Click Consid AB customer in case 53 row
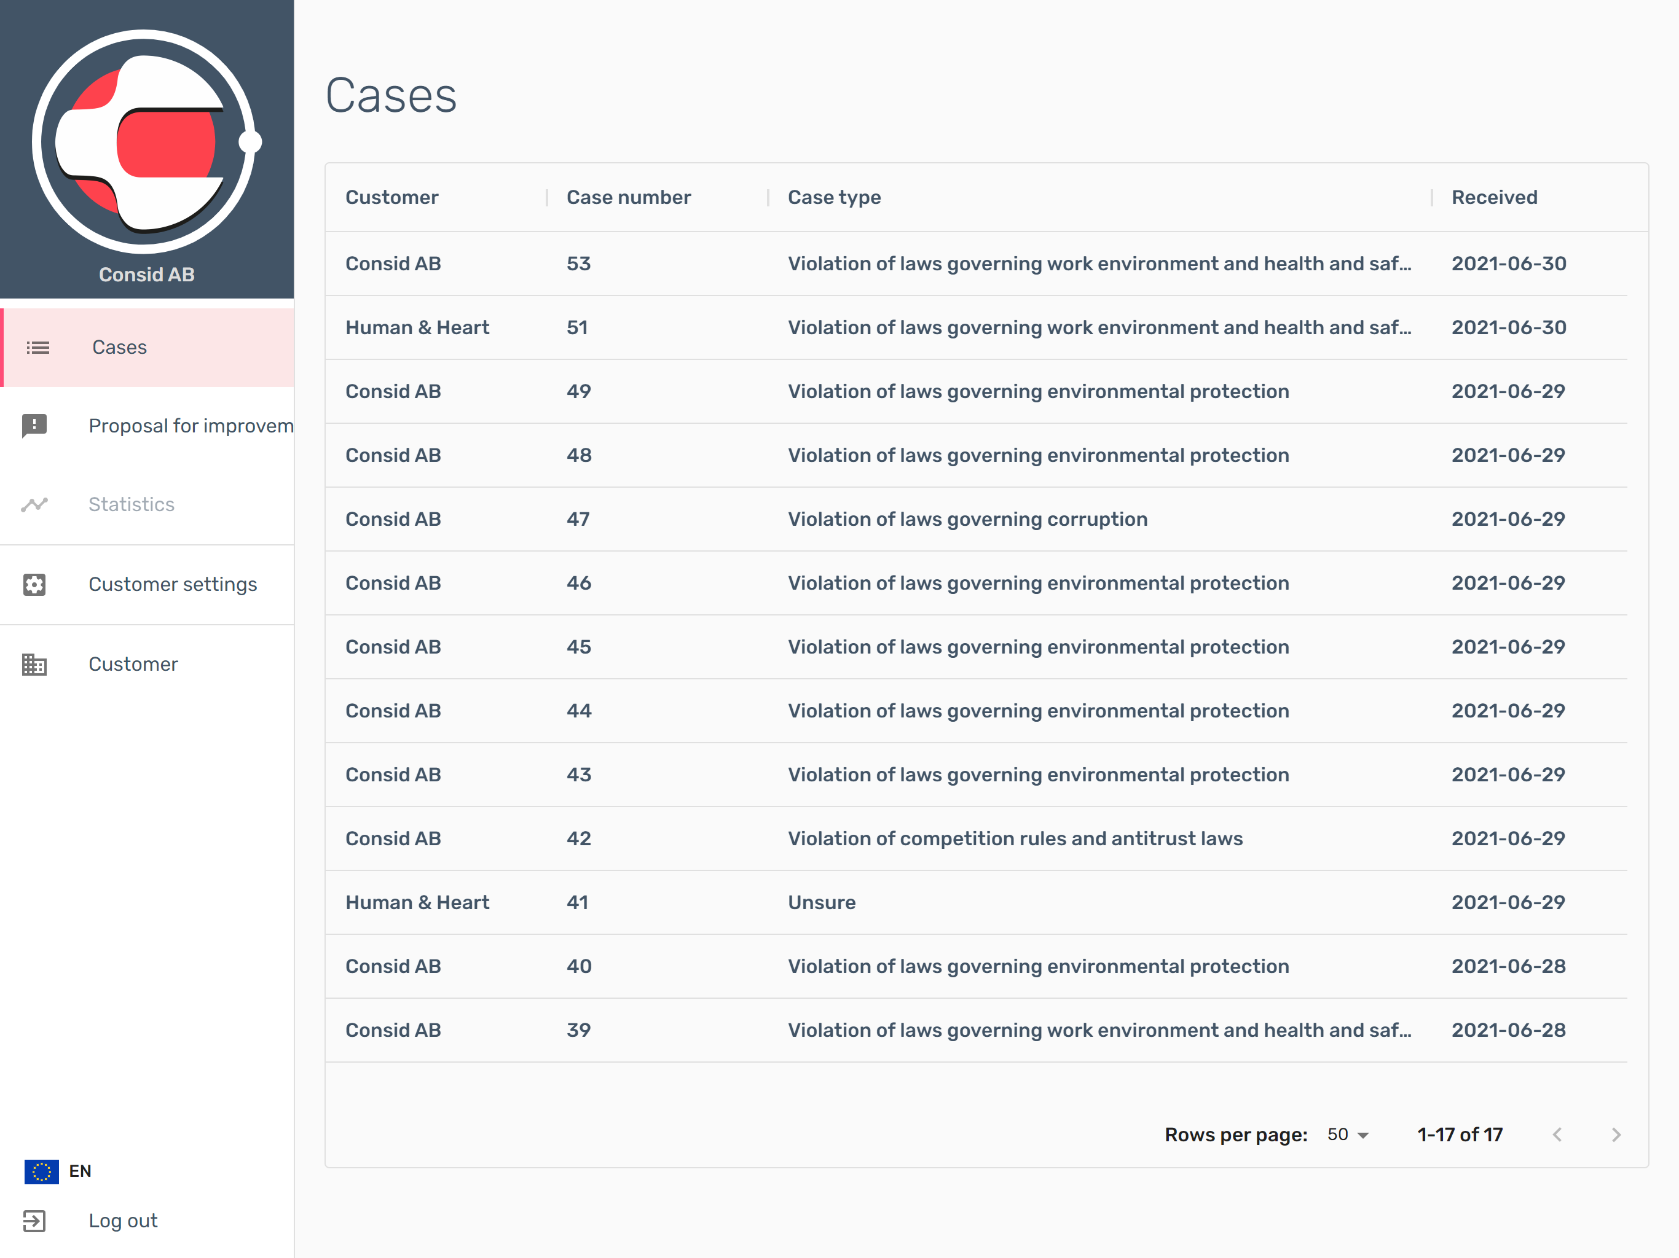This screenshot has height=1258, width=1679. click(x=393, y=264)
